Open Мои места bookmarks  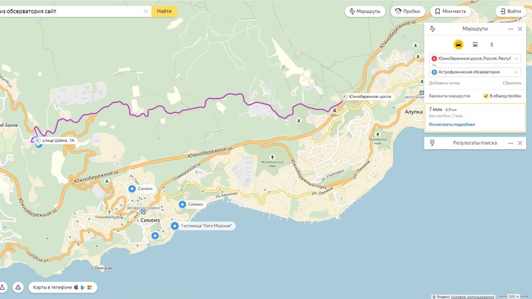click(x=450, y=11)
